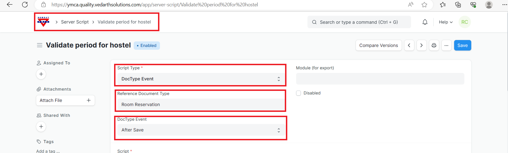Go to the previous document
The height and width of the screenshot is (153, 508).
[x=409, y=45]
